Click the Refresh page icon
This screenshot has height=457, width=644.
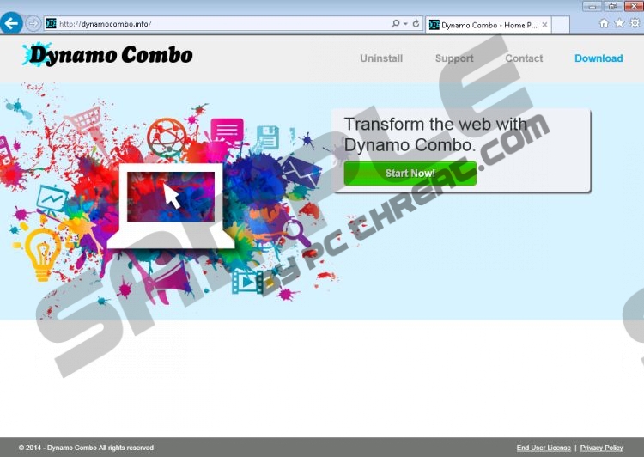click(x=416, y=24)
